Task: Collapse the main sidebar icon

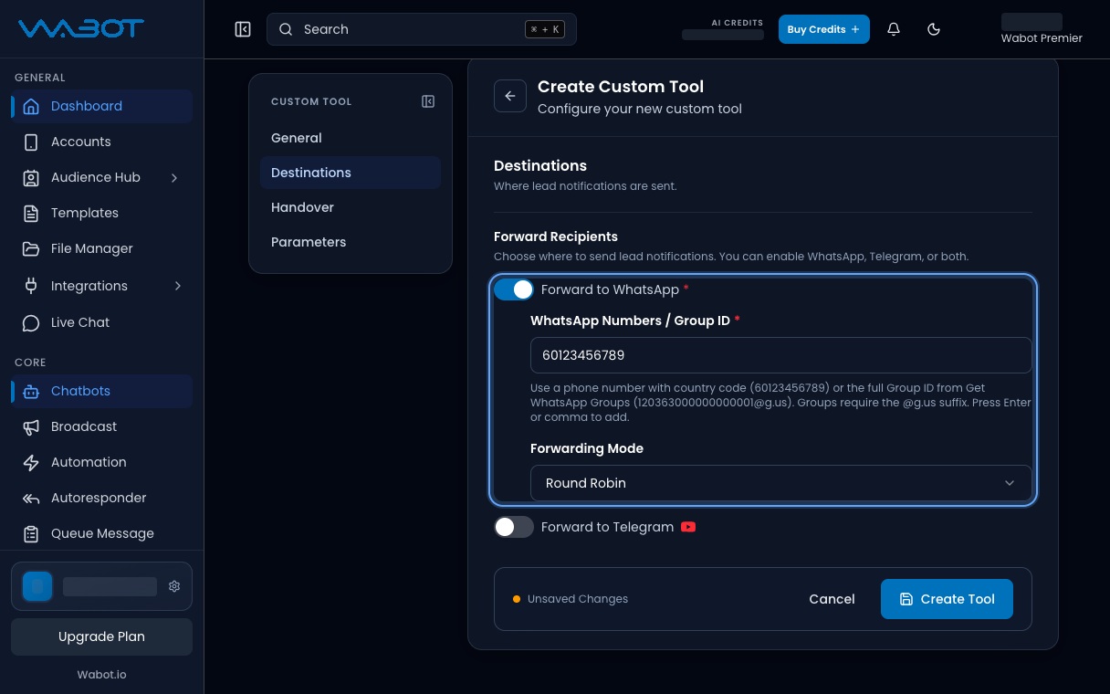Action: point(243,29)
